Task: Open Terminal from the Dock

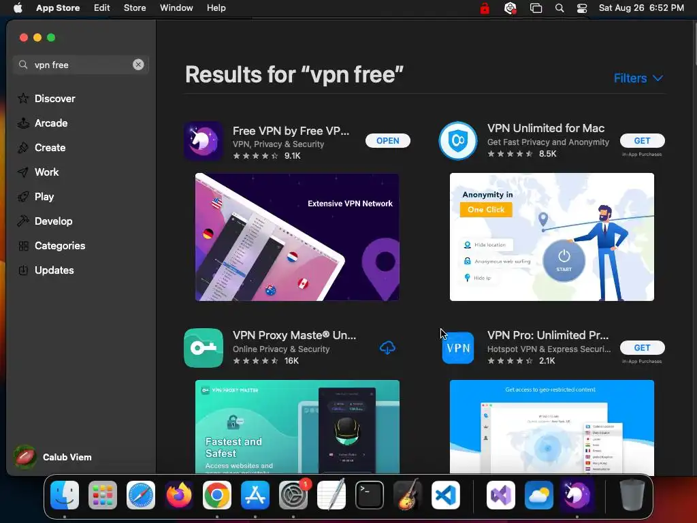Action: pos(370,495)
